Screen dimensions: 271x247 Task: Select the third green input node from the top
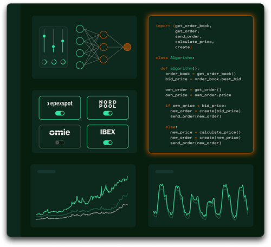click(80, 53)
